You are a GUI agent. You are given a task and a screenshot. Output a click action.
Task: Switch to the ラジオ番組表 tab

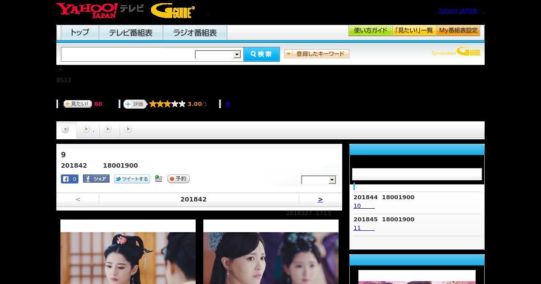click(195, 33)
